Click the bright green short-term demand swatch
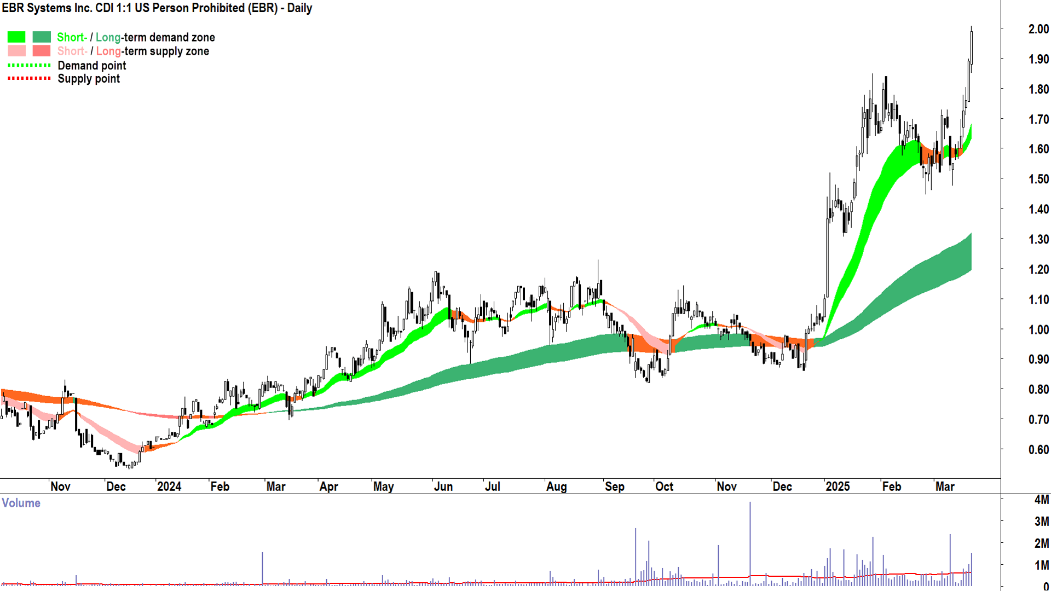This screenshot has height=591, width=1051. click(16, 37)
